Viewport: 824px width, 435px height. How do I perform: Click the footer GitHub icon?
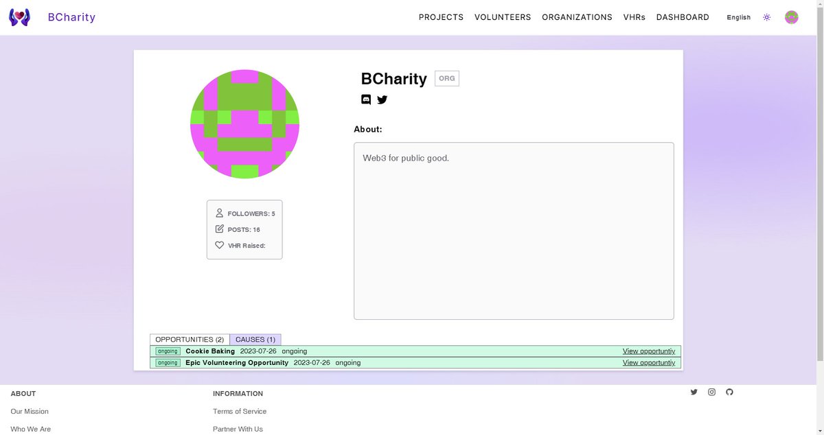(x=729, y=392)
